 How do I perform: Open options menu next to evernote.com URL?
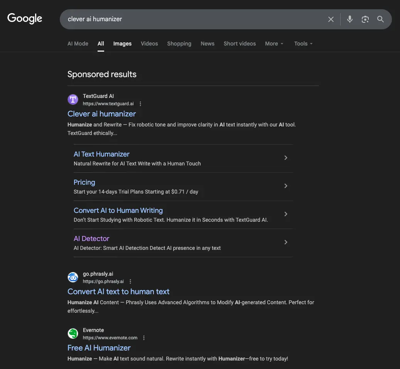pyautogui.click(x=144, y=338)
